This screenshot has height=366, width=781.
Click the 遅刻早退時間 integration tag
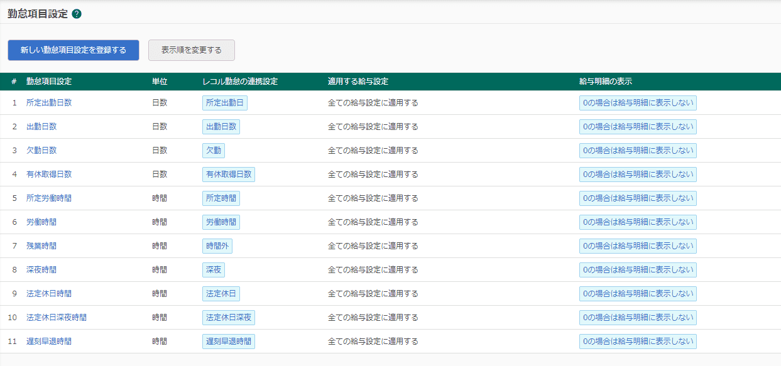coord(229,342)
